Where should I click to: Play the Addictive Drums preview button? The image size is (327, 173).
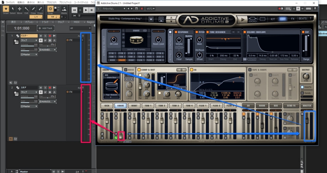pyautogui.click(x=242, y=19)
